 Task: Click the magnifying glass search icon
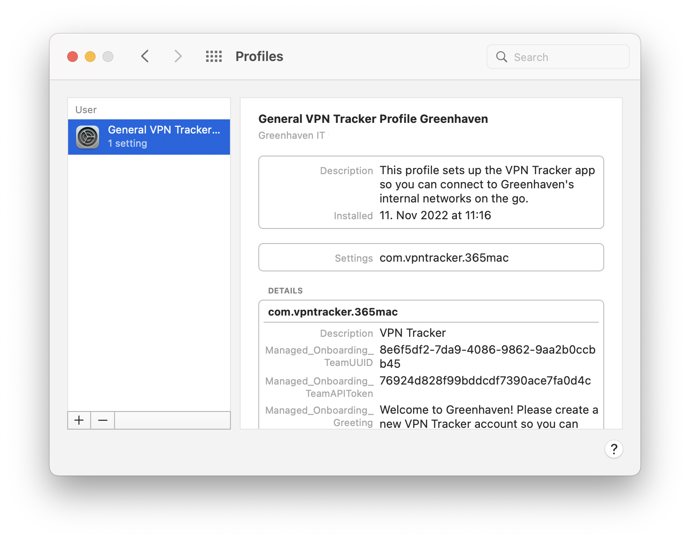pyautogui.click(x=502, y=57)
